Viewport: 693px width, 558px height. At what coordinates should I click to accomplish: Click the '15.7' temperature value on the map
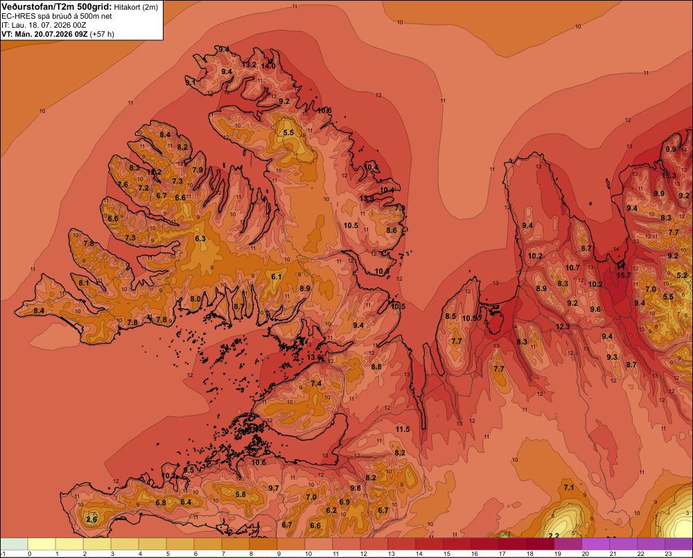[x=624, y=275]
